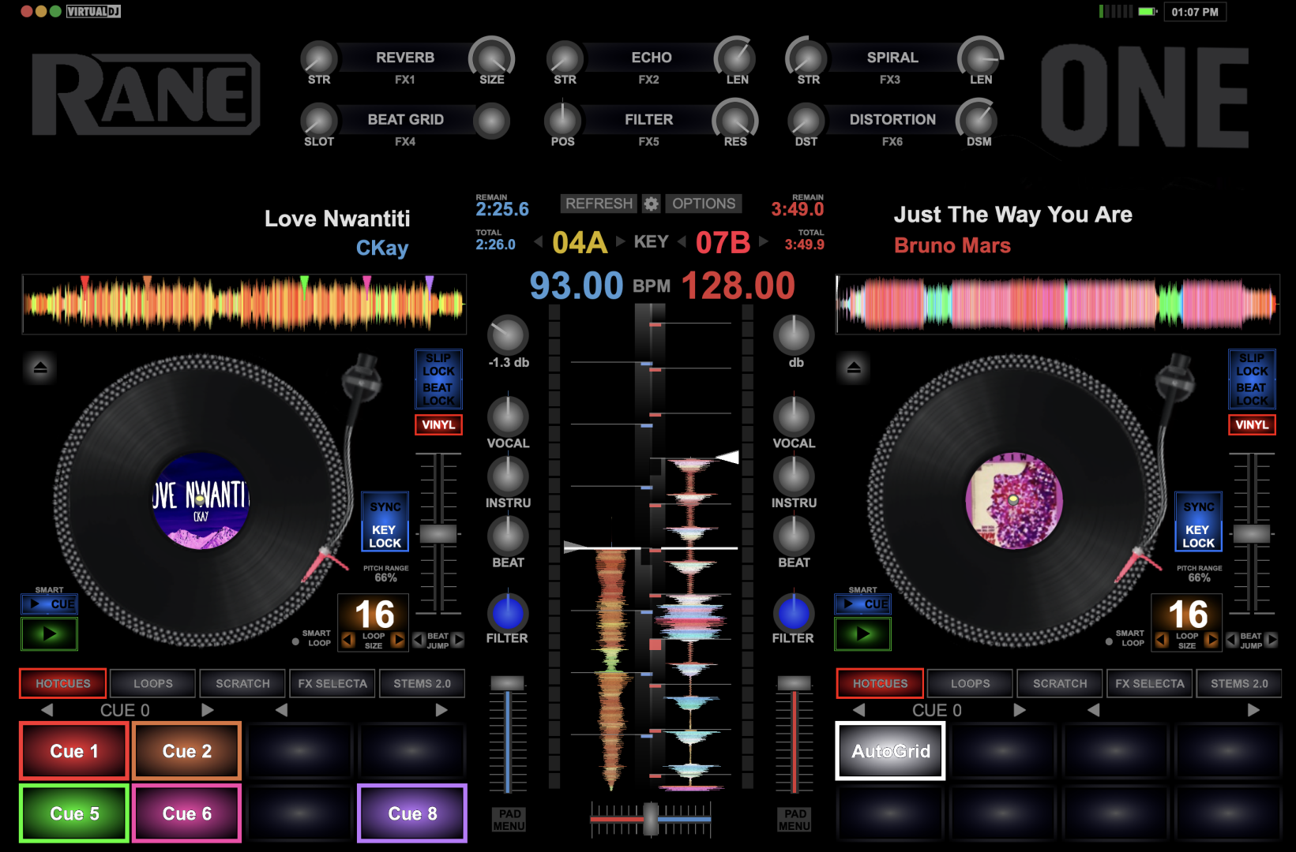Adjust the DISTORTION DSM knob
Viewport: 1296px width, 852px height.
pyautogui.click(x=979, y=121)
